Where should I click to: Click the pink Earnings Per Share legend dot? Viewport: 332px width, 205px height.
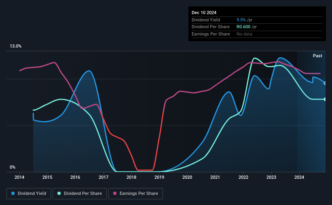click(x=115, y=193)
